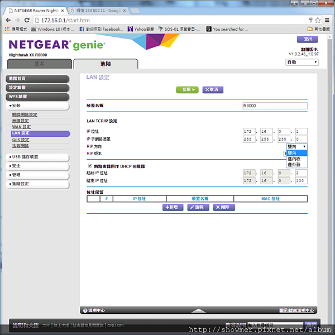The height and width of the screenshot is (335, 335).
Task: Open Internet Setup link
Action: [x=25, y=114]
